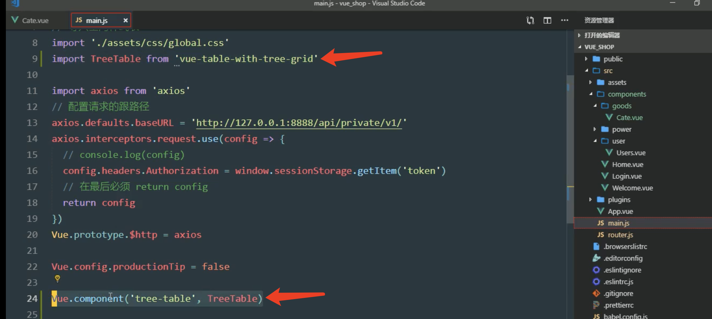Collapse the goods folder arrow
The image size is (712, 319).
click(x=595, y=106)
